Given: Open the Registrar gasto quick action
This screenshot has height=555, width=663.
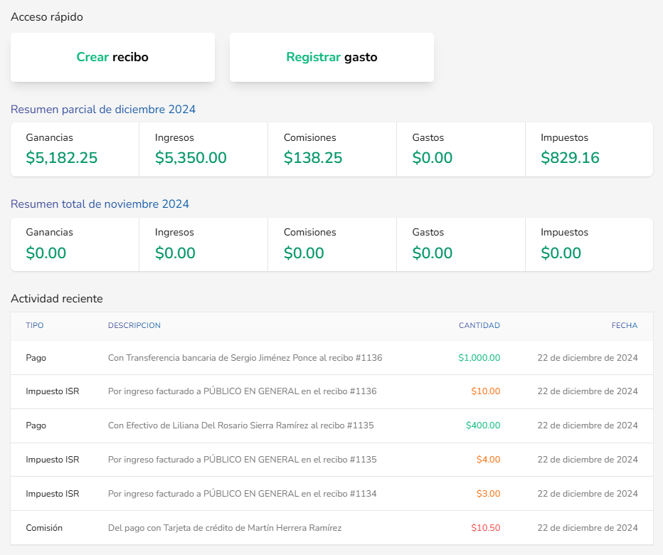Looking at the screenshot, I should [331, 57].
